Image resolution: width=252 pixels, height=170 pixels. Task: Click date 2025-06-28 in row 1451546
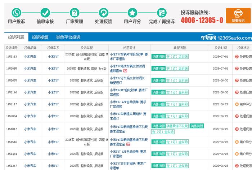click(220, 142)
